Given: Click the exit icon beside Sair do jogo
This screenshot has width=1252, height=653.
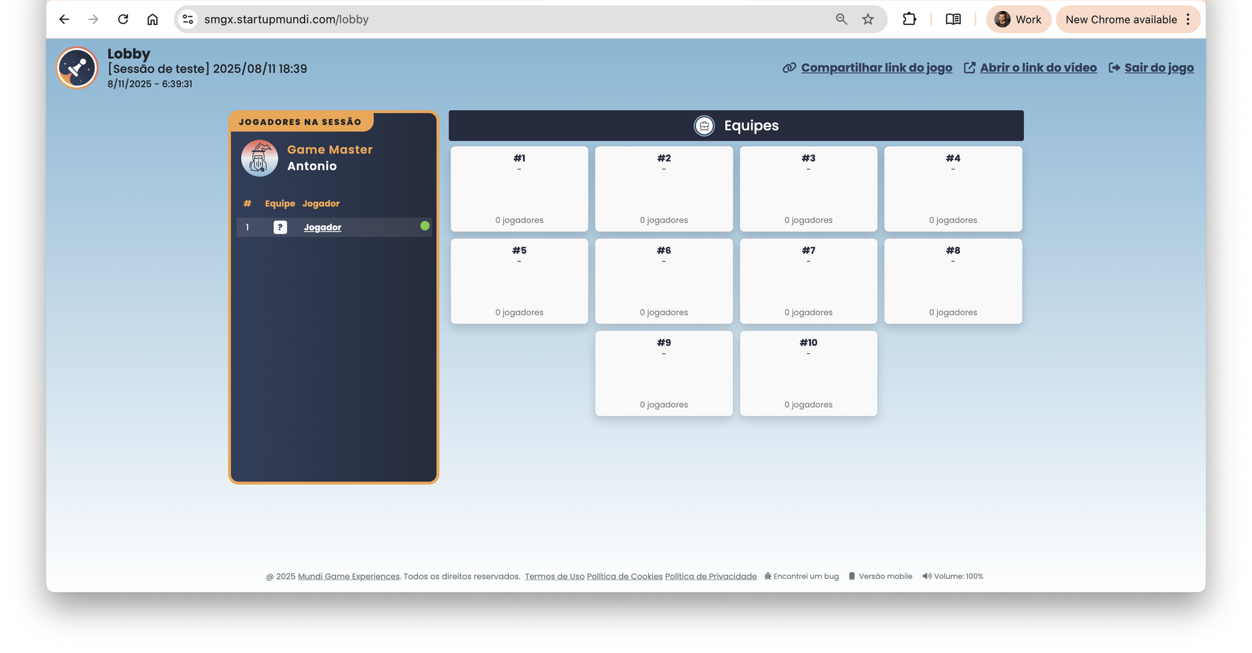Looking at the screenshot, I should tap(1114, 68).
